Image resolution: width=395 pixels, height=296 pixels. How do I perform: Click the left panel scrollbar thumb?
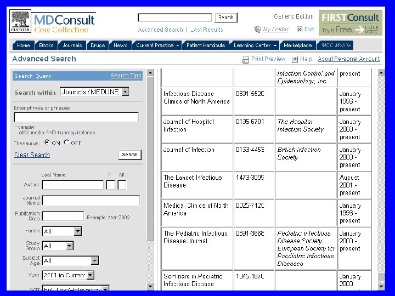coord(150,159)
